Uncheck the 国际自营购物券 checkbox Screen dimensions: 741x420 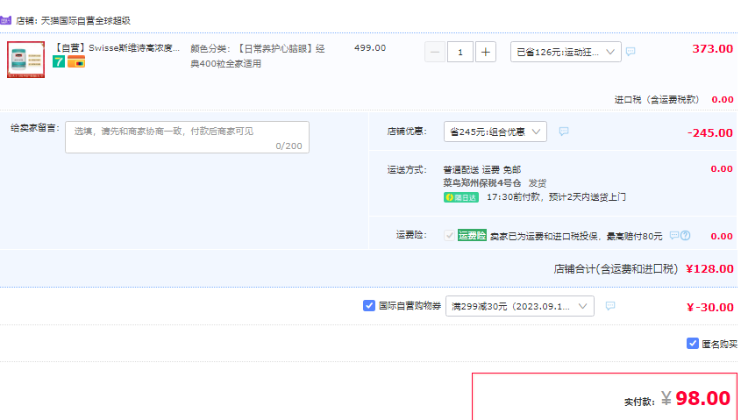(369, 306)
